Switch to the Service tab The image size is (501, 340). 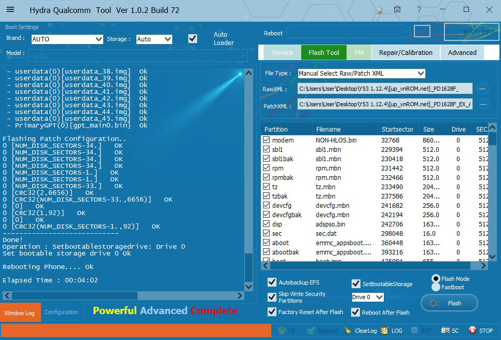point(282,53)
